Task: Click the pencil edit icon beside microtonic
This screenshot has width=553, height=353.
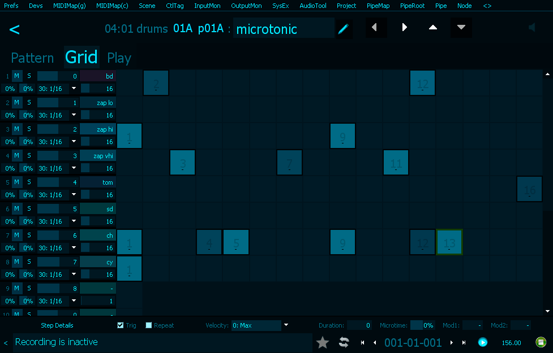Action: coord(343,29)
